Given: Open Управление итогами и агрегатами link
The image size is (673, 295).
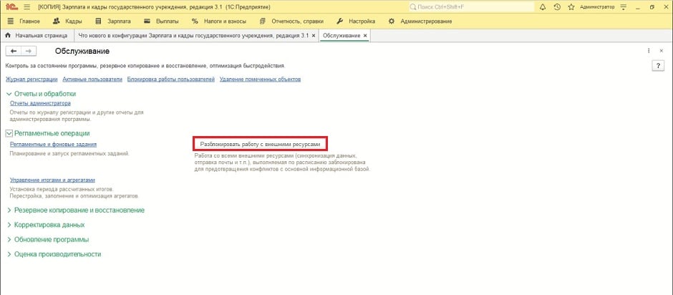Looking at the screenshot, I should pos(52,180).
